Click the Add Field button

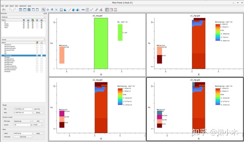coord(23,137)
